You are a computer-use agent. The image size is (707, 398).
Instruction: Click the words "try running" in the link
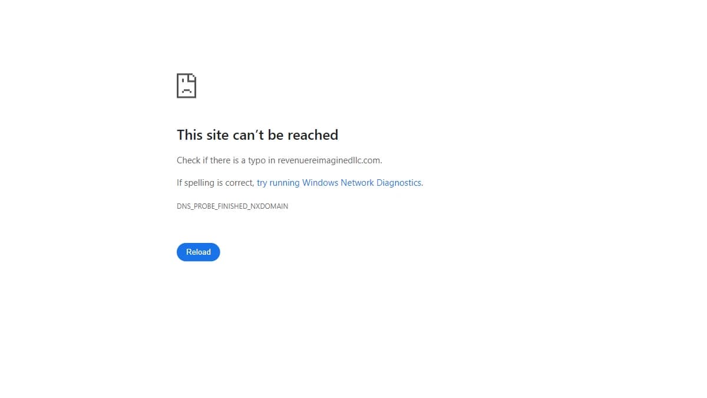point(278,183)
